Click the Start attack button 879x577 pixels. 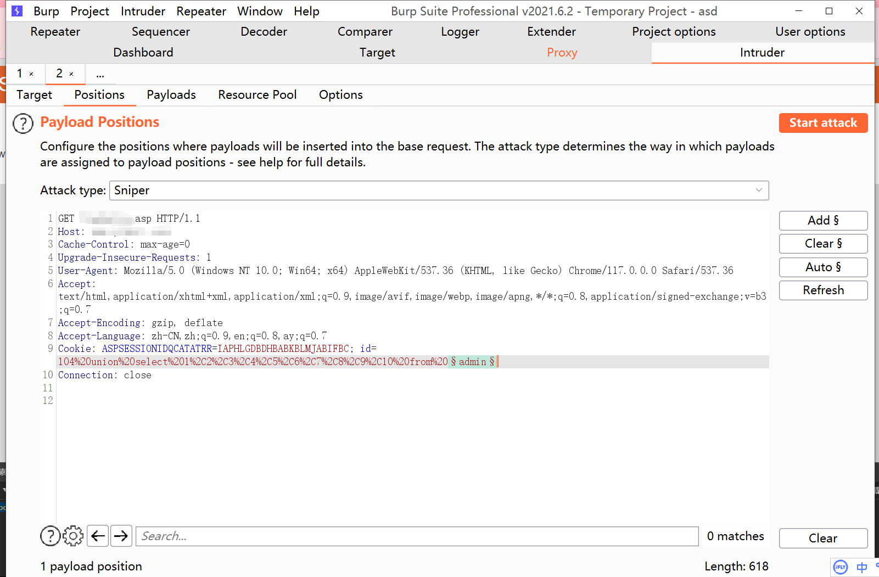point(823,123)
